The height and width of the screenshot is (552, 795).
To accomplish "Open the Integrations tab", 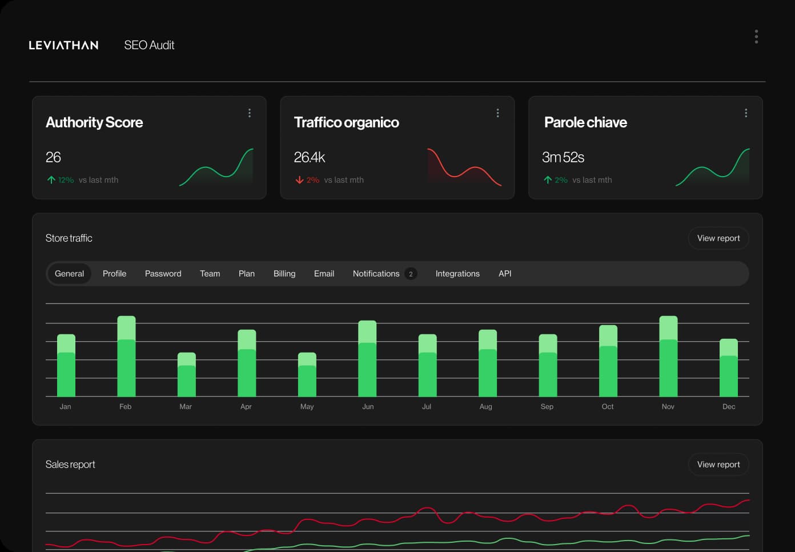I will tap(457, 274).
